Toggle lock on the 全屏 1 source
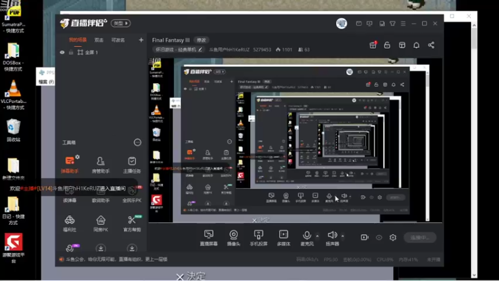Viewport: 499px width, 281px height. pyautogui.click(x=71, y=52)
